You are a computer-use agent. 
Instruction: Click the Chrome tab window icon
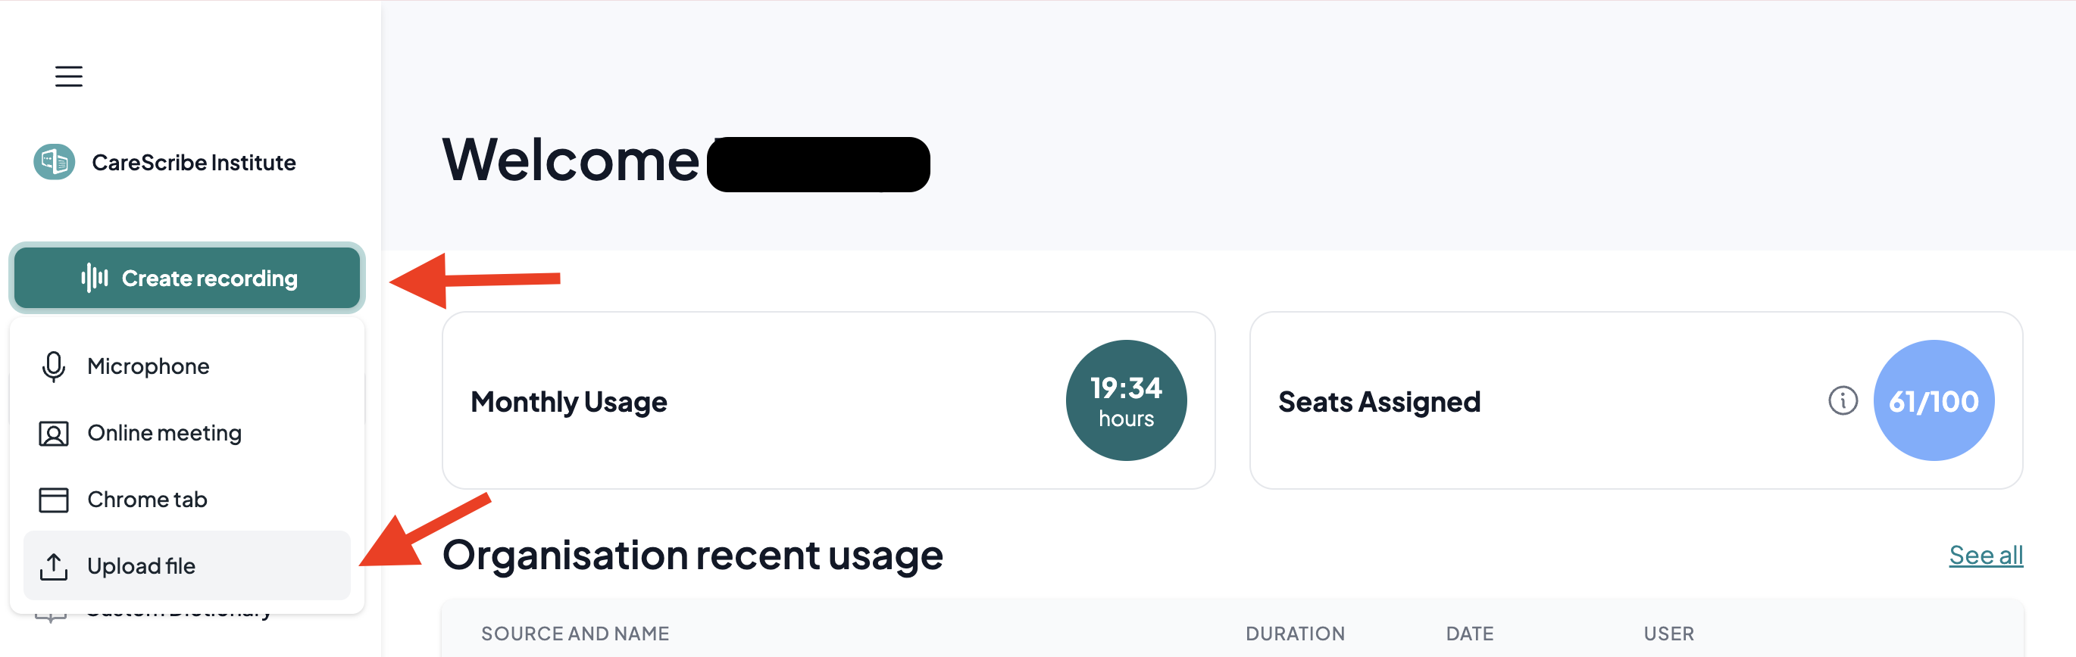coord(54,500)
